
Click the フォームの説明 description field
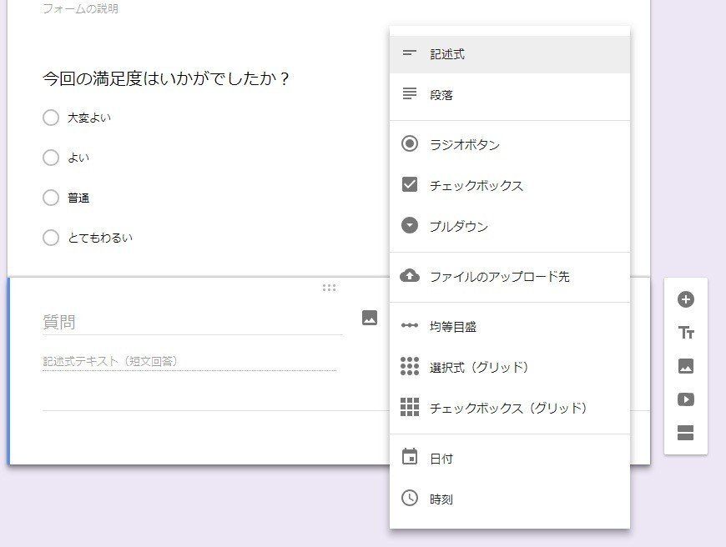tap(81, 8)
